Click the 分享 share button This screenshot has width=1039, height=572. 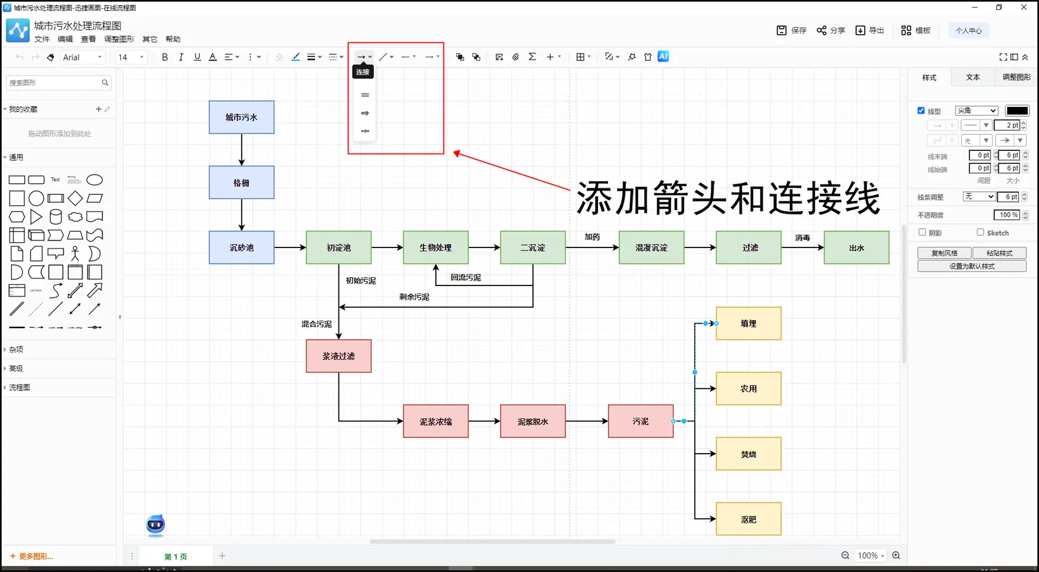coord(831,31)
